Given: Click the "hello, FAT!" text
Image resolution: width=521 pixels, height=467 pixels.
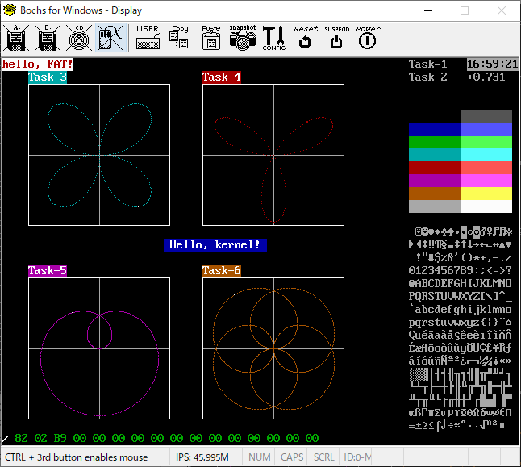Looking at the screenshot, I should click(x=37, y=65).
